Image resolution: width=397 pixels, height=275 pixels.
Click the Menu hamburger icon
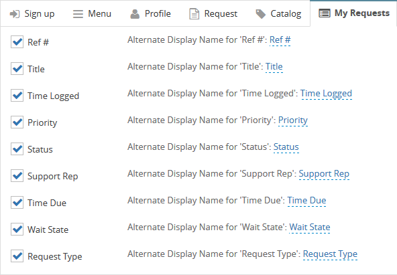click(x=78, y=14)
